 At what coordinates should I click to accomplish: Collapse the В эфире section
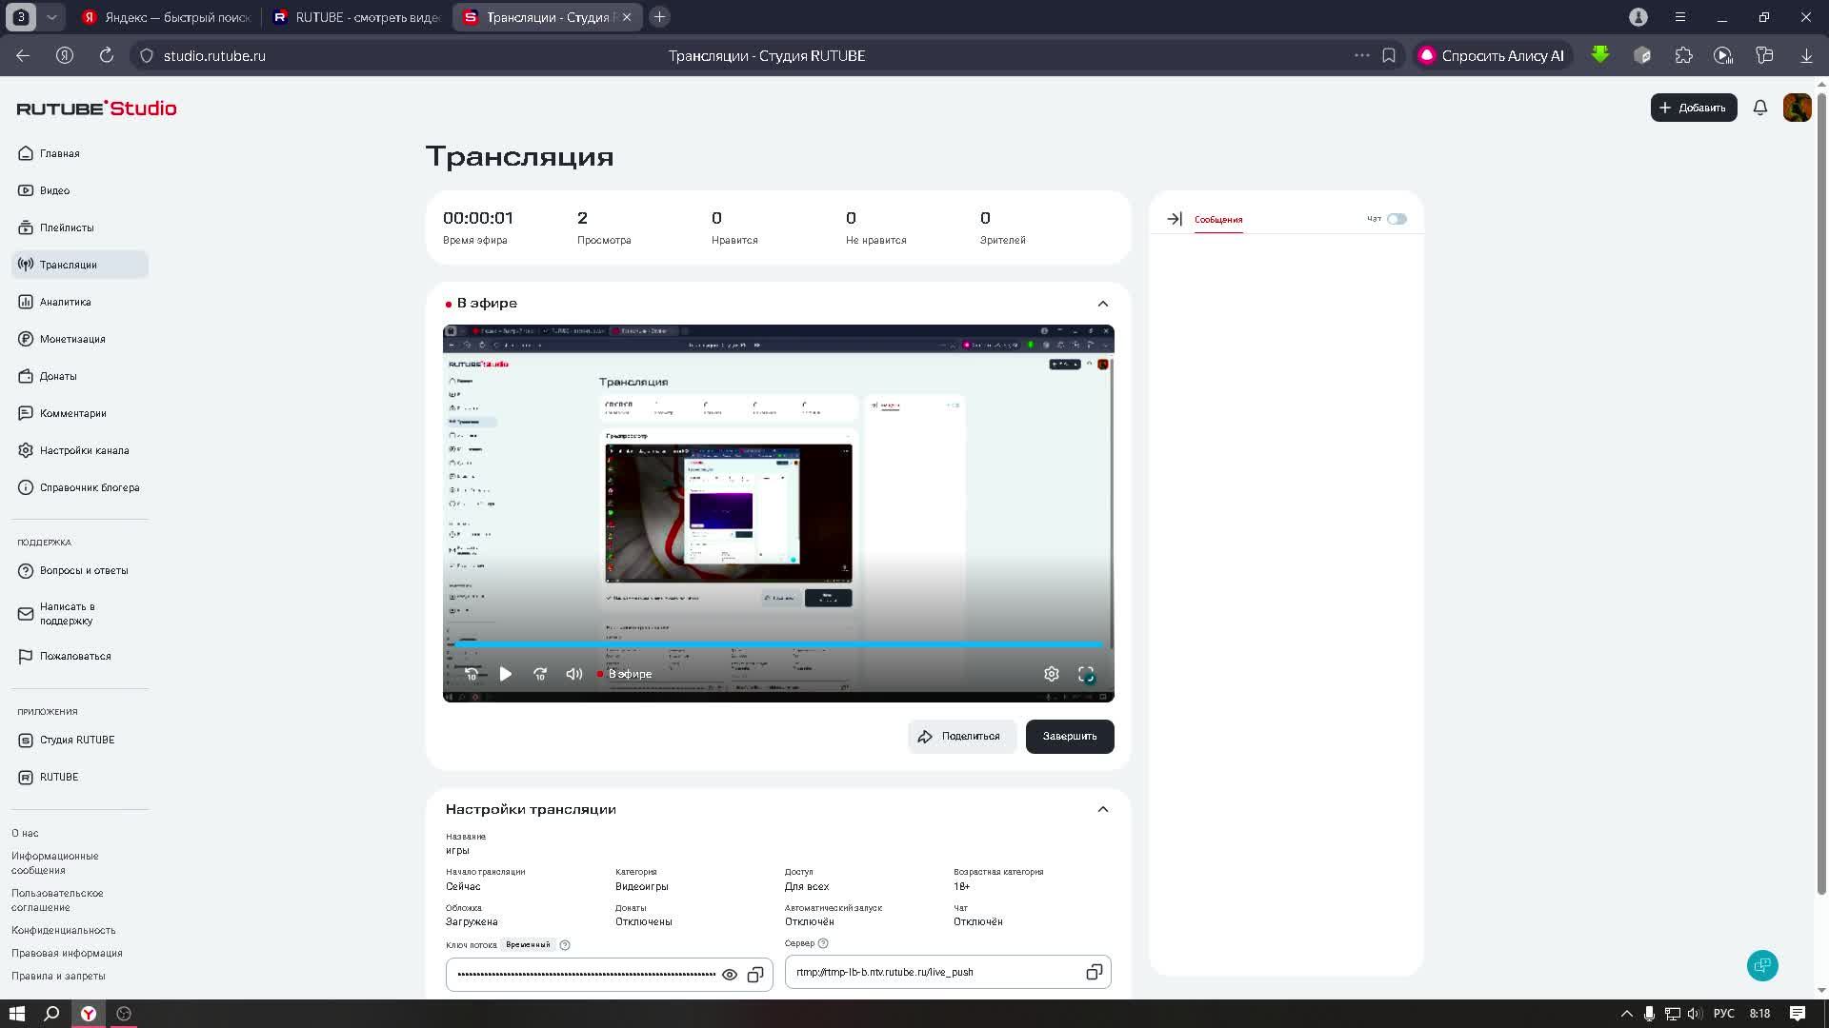(x=1102, y=304)
